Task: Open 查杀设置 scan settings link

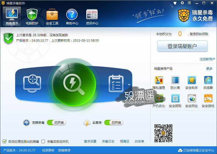Action: tap(90, 141)
